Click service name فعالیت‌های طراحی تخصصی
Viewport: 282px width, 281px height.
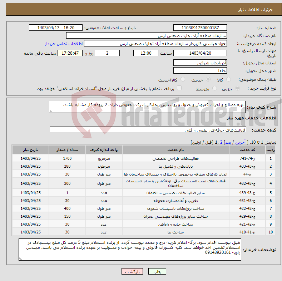175,158
